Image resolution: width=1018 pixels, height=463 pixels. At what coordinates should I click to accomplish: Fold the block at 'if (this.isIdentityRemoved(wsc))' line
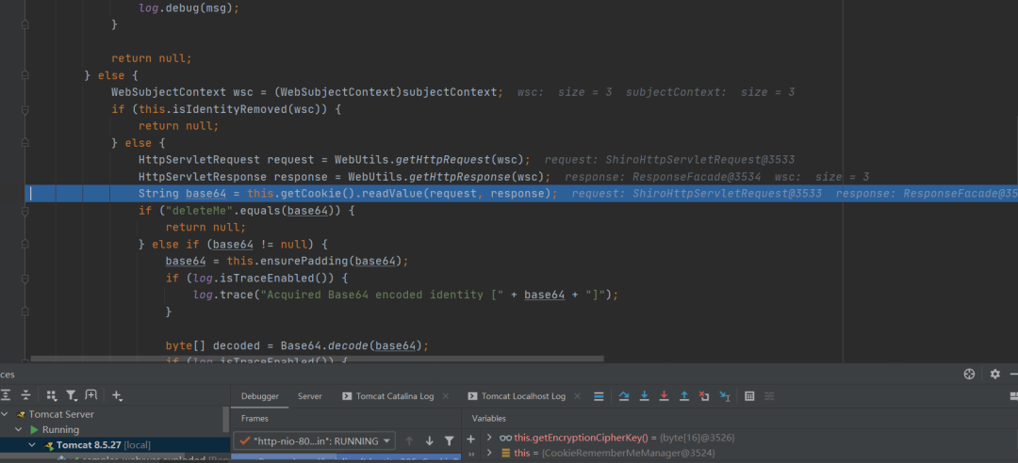click(x=25, y=109)
